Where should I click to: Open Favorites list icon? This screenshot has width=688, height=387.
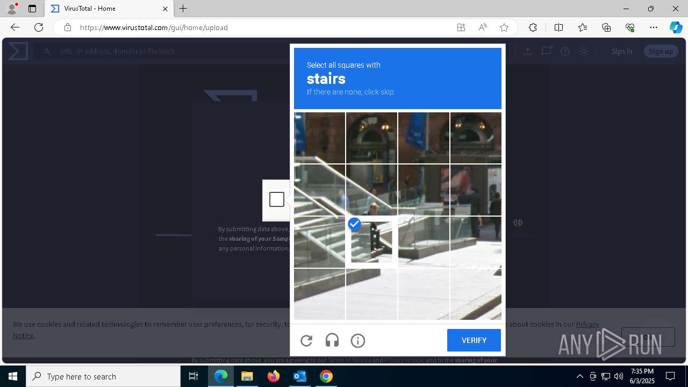click(x=583, y=27)
